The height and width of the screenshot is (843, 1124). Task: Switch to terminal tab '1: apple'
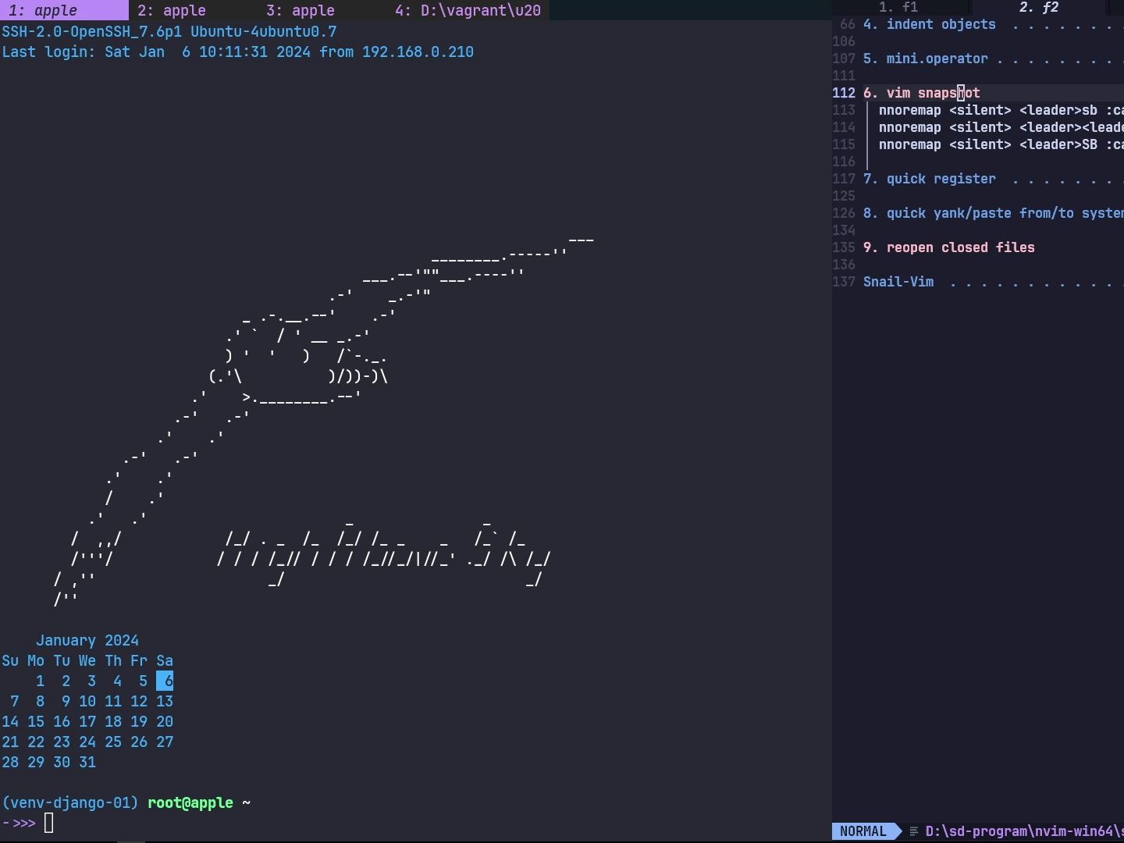[x=64, y=11]
